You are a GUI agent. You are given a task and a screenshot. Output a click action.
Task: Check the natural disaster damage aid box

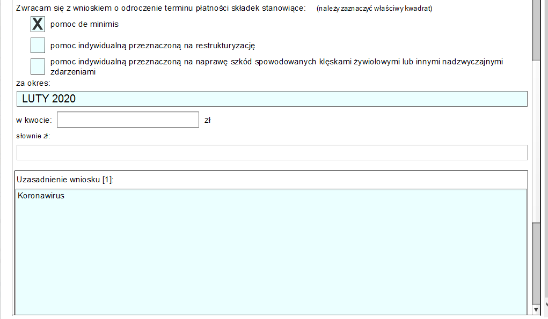(38, 66)
